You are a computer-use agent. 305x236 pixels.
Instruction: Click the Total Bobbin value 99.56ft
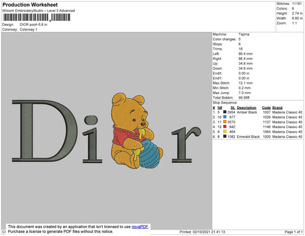point(244,98)
